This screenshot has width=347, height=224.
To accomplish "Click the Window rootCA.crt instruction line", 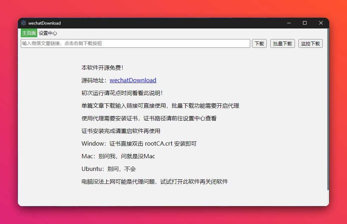I will tap(139, 143).
